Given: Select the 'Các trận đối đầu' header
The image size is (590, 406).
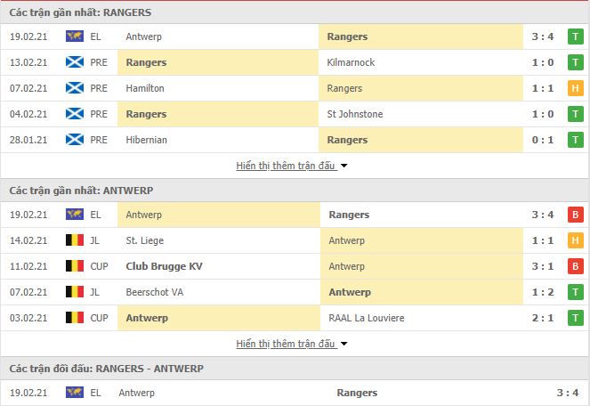Looking at the screenshot, I should pos(107,369).
